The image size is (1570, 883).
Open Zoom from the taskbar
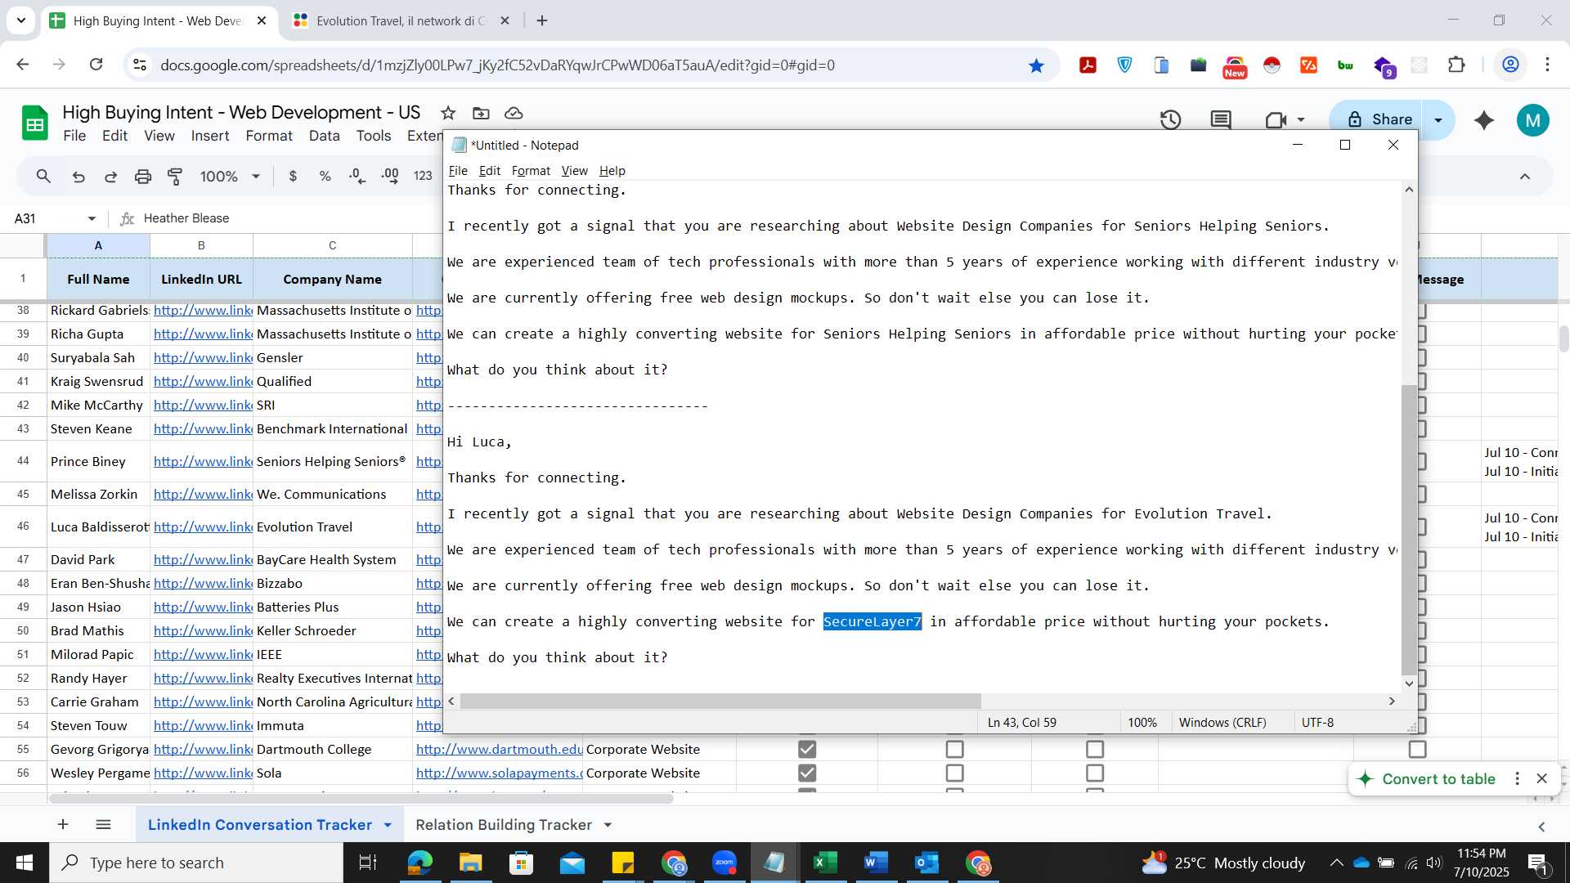[x=724, y=863]
